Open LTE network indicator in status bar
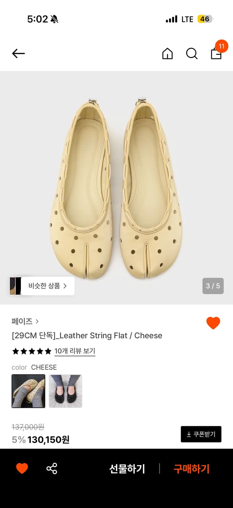This screenshot has width=233, height=508. click(x=186, y=19)
